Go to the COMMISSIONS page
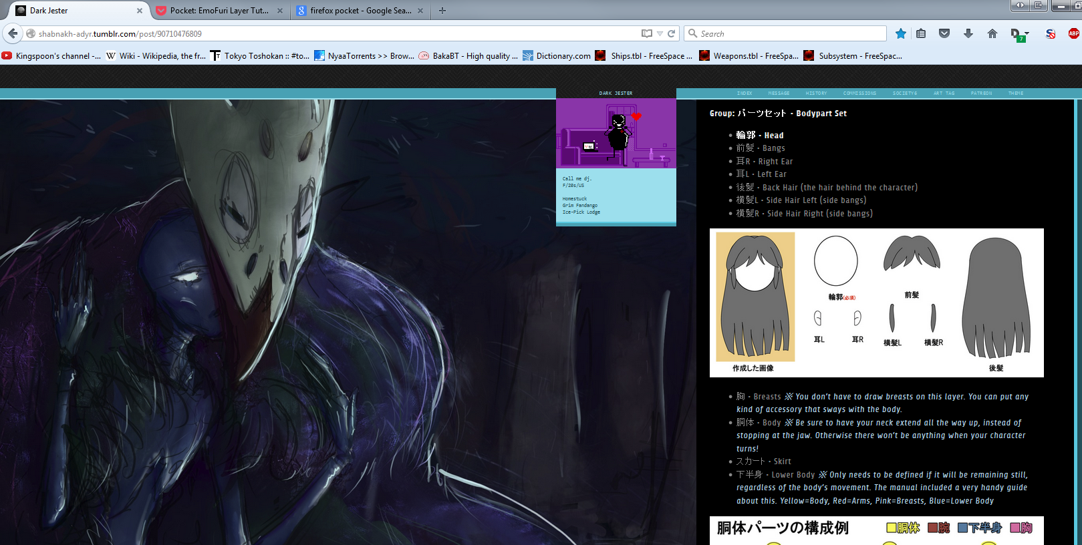Viewport: 1082px width, 545px height. [x=859, y=94]
